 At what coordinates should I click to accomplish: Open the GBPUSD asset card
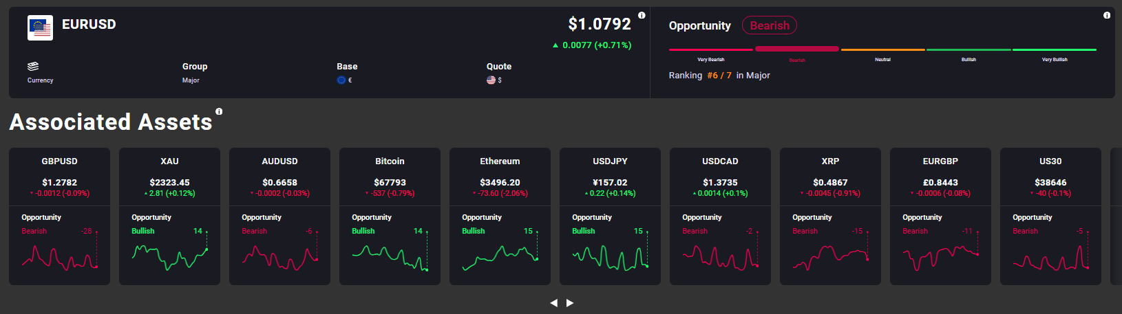pyautogui.click(x=59, y=216)
